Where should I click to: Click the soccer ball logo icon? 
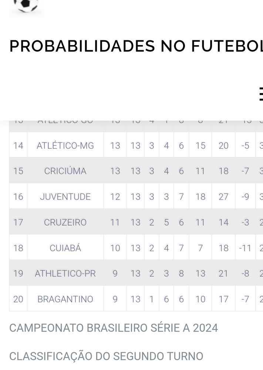coord(26,7)
